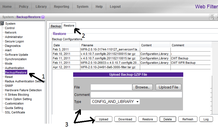Open the Policy menu
Screen dimensions: 218x127
[x=24, y=7]
